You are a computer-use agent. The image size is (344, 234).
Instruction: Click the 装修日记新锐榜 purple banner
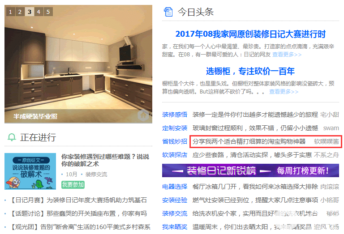point(250,170)
